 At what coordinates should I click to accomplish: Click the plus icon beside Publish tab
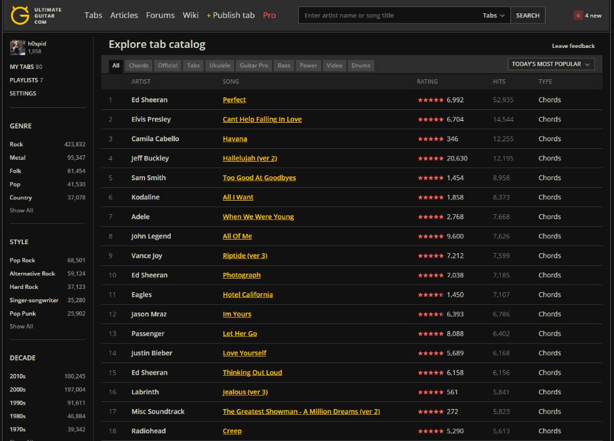coord(209,15)
